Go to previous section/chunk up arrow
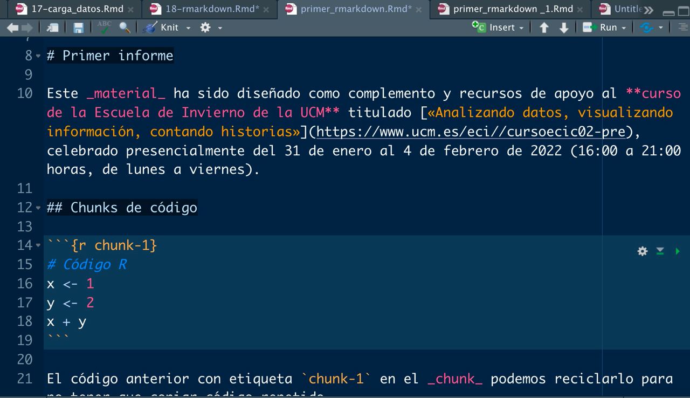The width and height of the screenshot is (690, 398). (544, 28)
